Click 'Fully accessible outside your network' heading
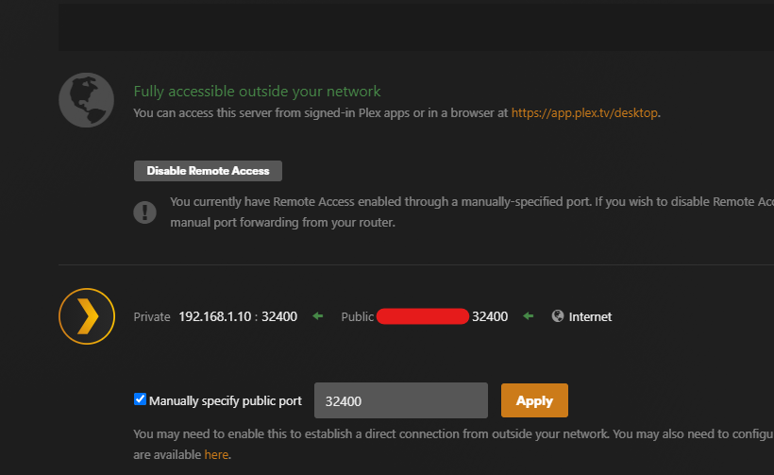 tap(257, 92)
